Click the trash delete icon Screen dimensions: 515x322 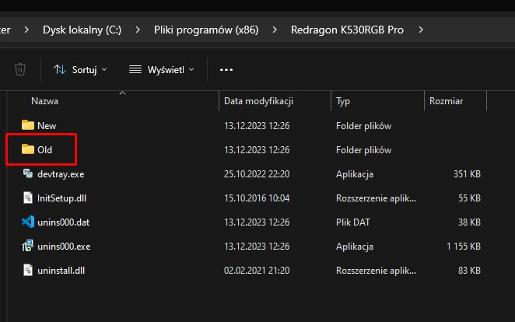[20, 69]
